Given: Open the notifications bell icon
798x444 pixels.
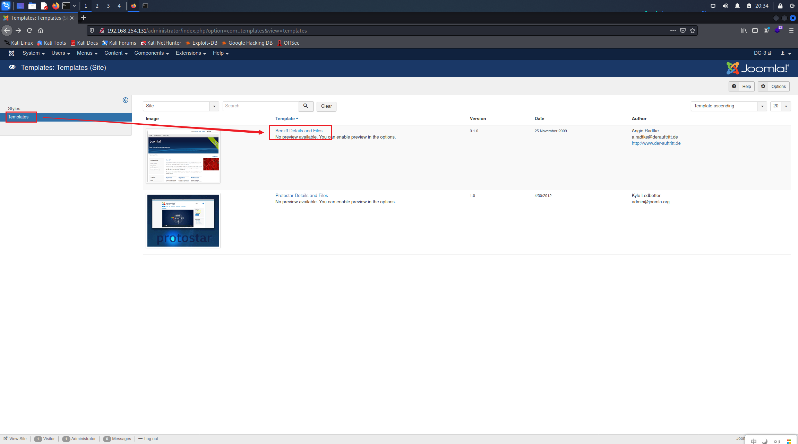Looking at the screenshot, I should tap(737, 6).
